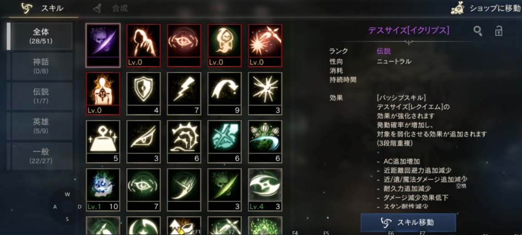Select the shield skill icon with count 4
Screen dimensions: 522x235
pos(143,93)
